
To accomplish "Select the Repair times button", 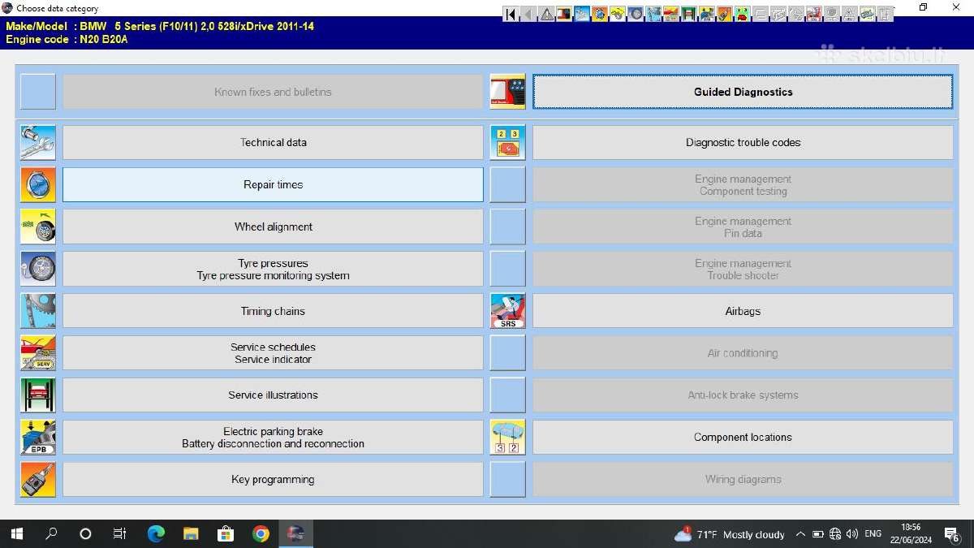I will (x=273, y=184).
